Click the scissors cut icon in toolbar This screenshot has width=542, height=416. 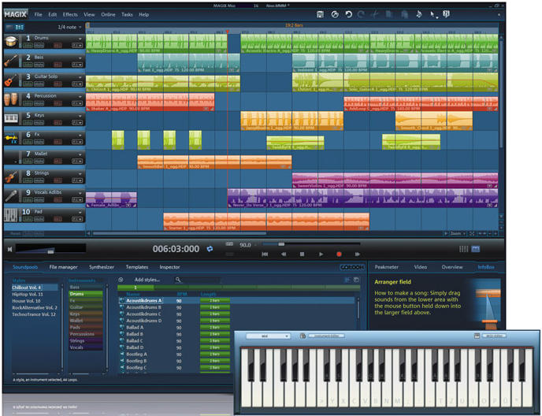pos(375,14)
